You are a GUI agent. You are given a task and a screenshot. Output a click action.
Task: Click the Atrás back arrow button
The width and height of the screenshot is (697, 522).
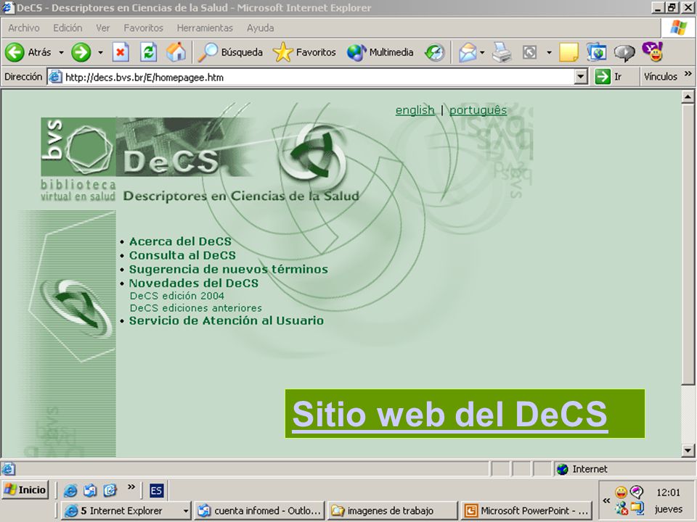pyautogui.click(x=28, y=52)
